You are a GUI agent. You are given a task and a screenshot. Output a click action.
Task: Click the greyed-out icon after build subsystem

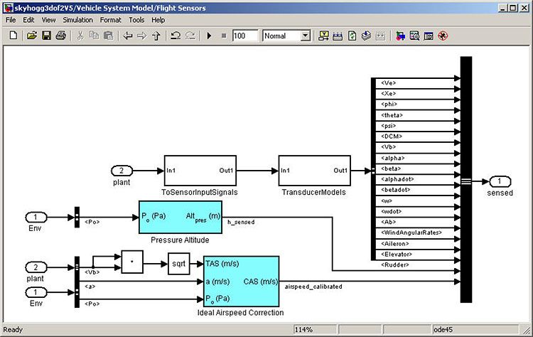(x=380, y=36)
